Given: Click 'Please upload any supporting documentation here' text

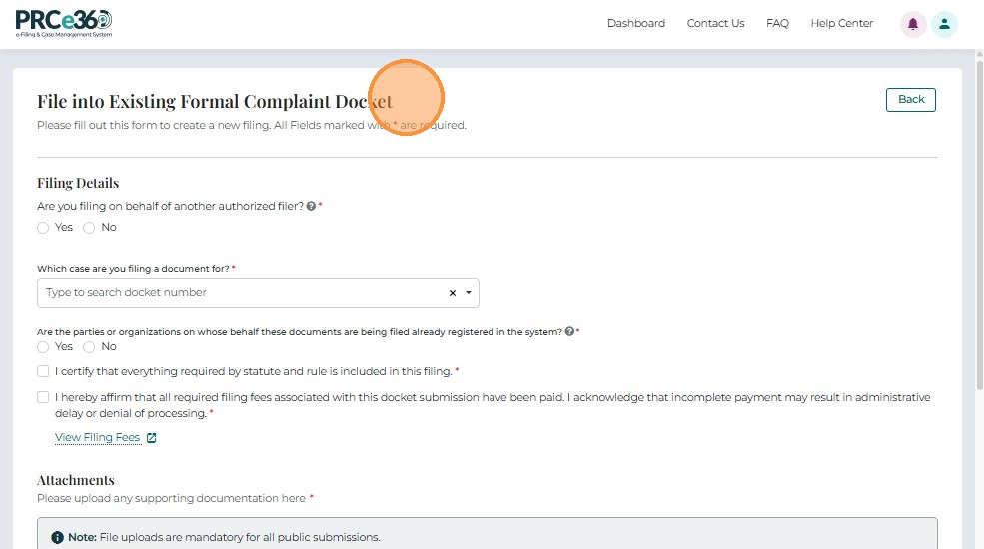Looking at the screenshot, I should tap(171, 498).
